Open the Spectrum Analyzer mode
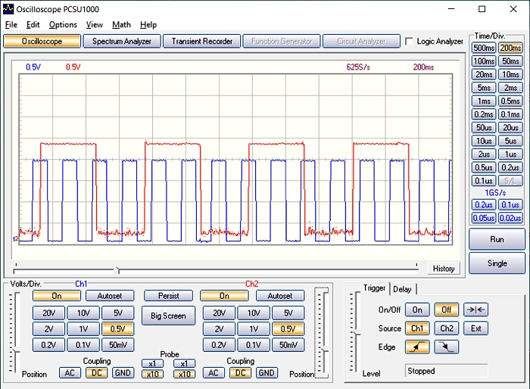Viewport: 530px width, 389px height. click(x=122, y=42)
